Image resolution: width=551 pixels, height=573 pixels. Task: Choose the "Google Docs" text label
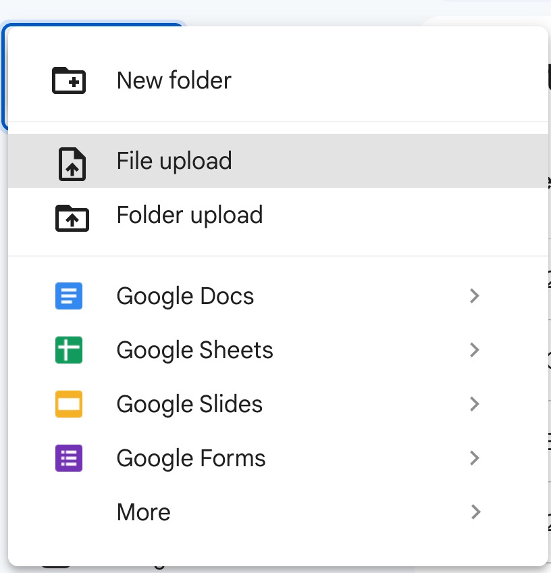point(185,297)
